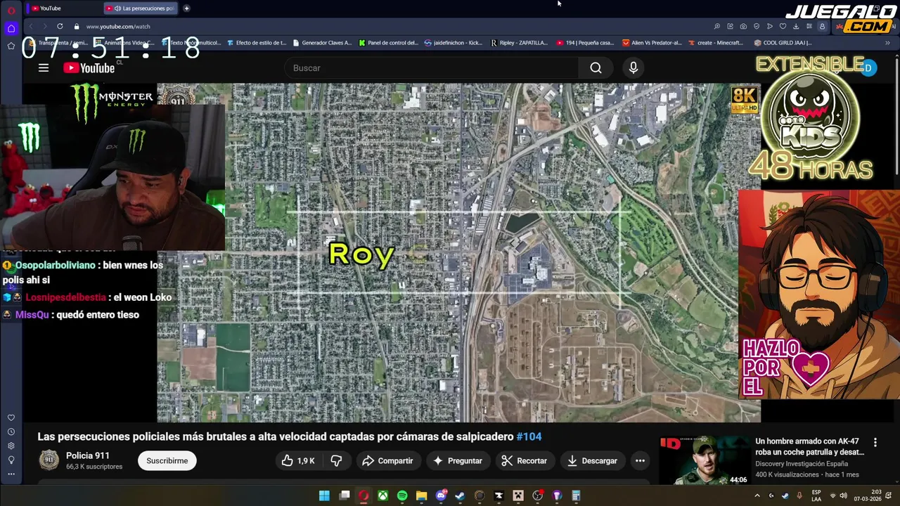Open File Explorer in taskbar
Image resolution: width=900 pixels, height=506 pixels.
point(421,495)
